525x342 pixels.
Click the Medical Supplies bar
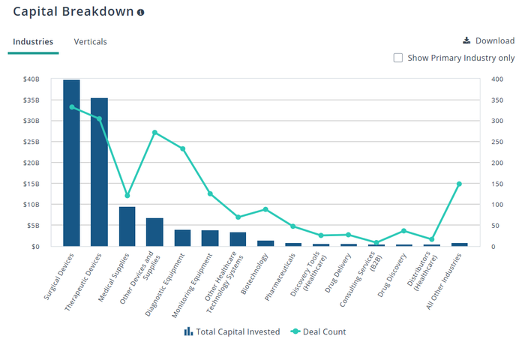(127, 226)
